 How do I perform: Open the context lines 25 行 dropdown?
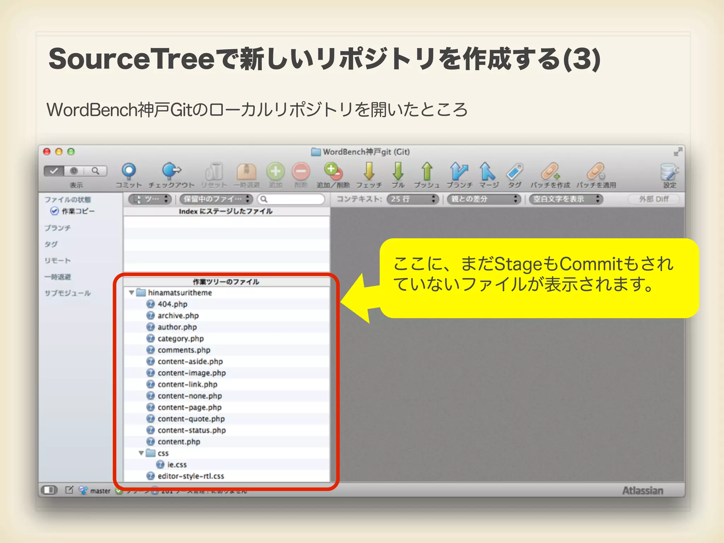coord(413,199)
